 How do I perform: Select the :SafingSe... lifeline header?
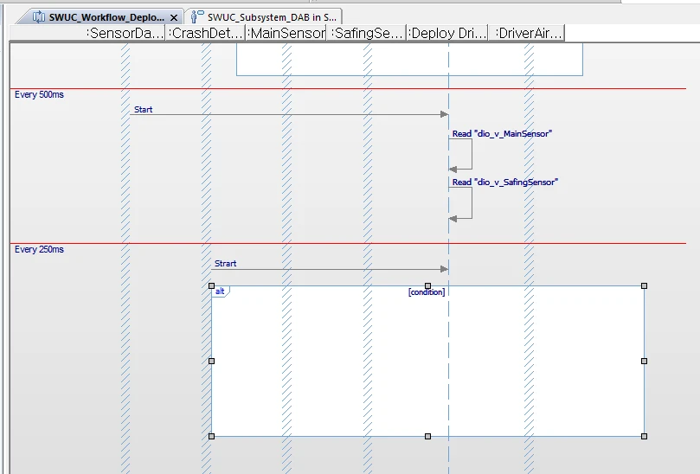pos(367,33)
